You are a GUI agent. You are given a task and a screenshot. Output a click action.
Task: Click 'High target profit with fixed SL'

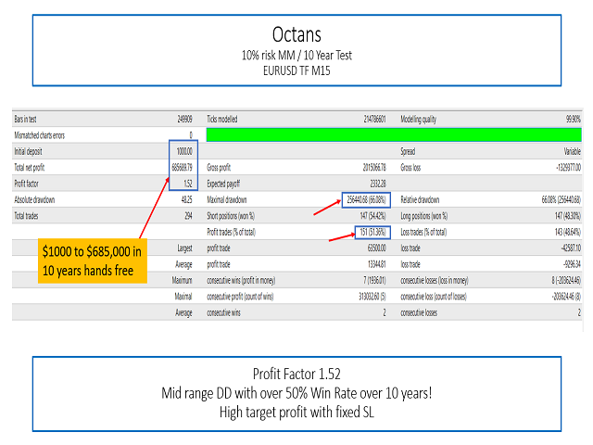point(296,412)
